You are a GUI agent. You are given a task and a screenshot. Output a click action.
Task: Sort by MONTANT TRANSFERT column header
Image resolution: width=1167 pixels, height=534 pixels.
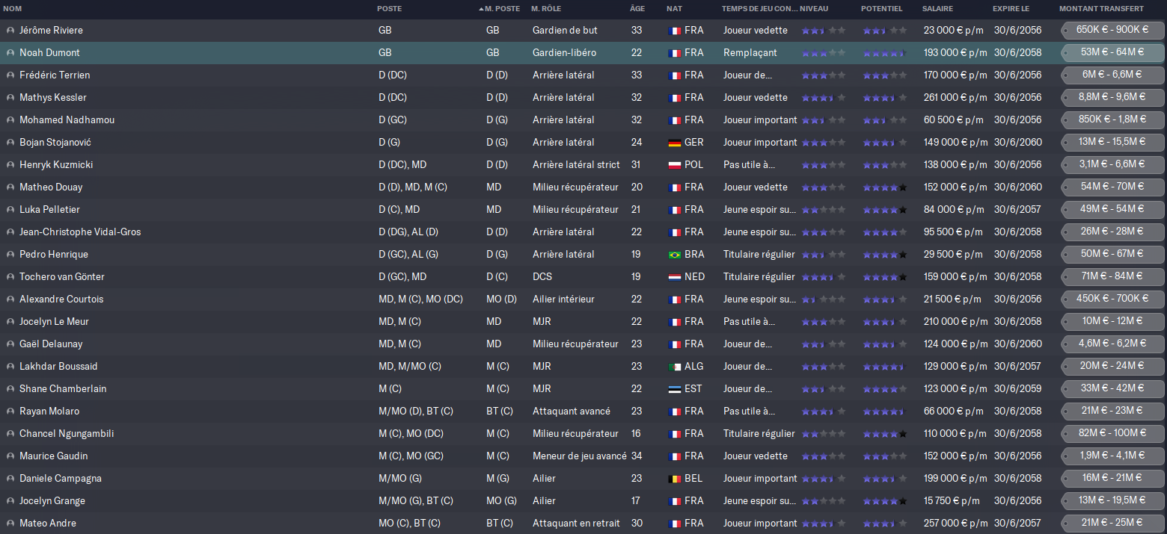1101,9
